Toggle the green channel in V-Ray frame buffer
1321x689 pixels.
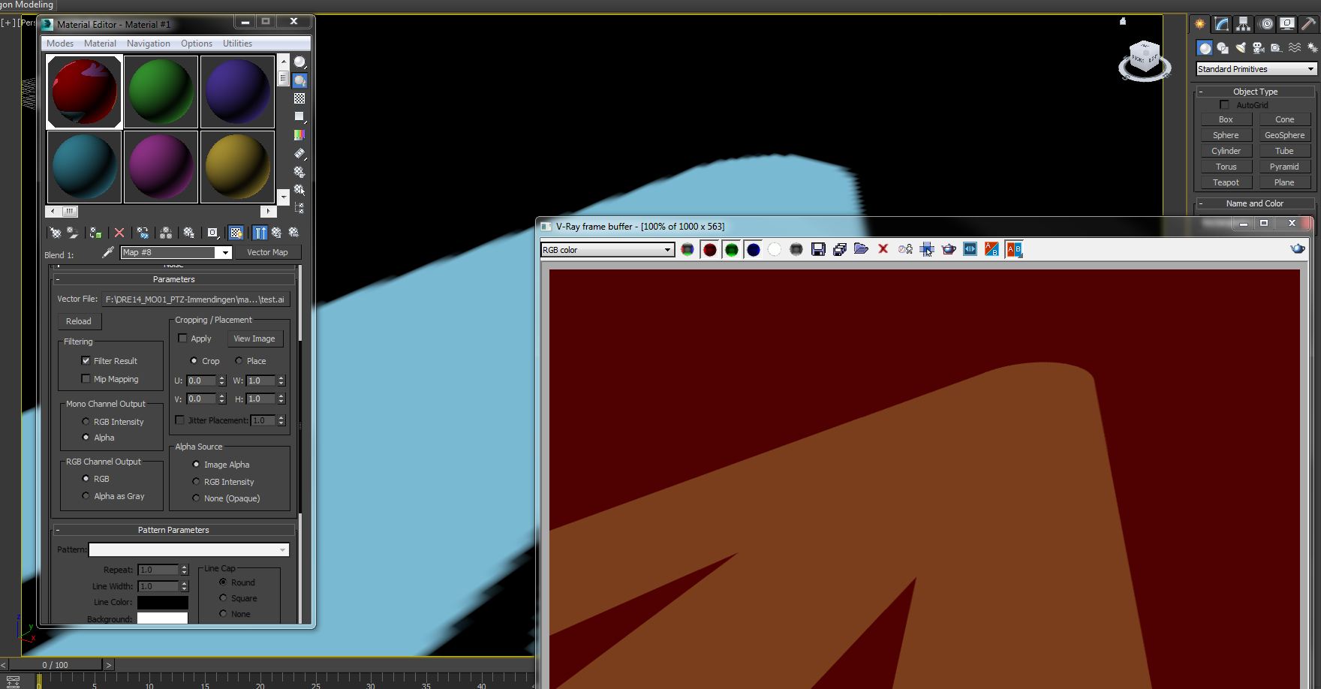[731, 249]
